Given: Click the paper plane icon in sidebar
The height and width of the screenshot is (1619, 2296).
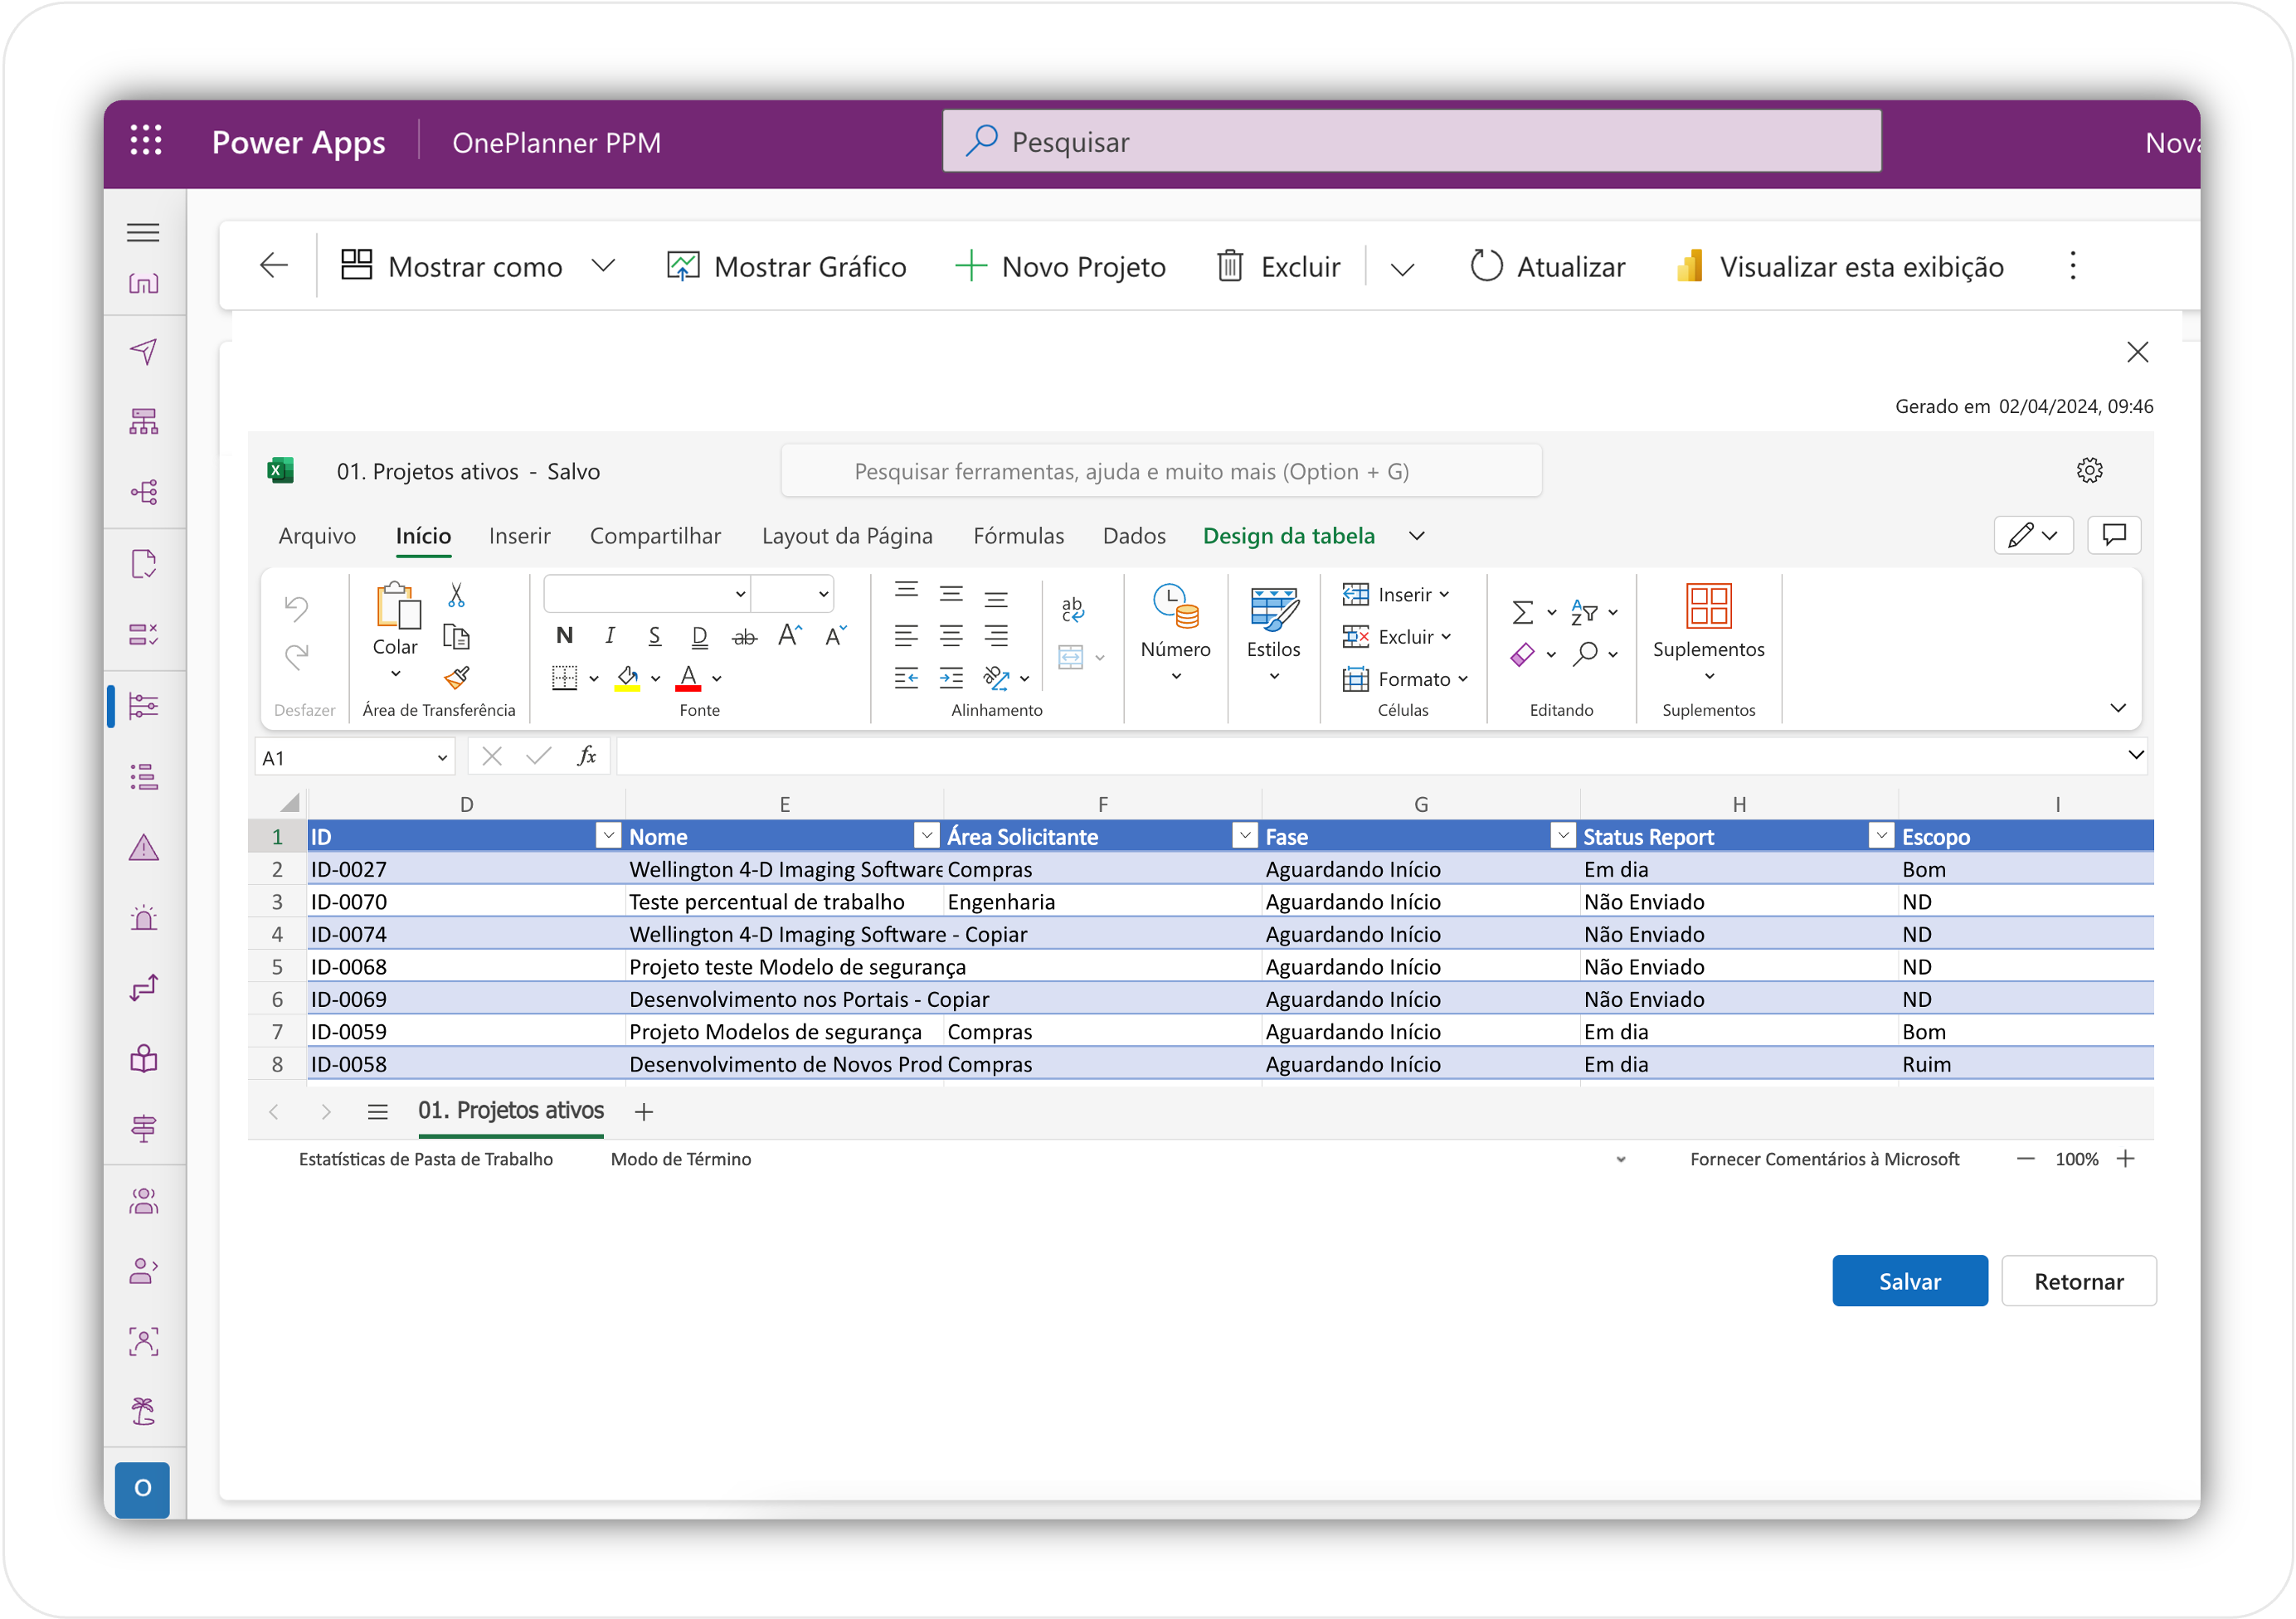Looking at the screenshot, I should tap(143, 351).
